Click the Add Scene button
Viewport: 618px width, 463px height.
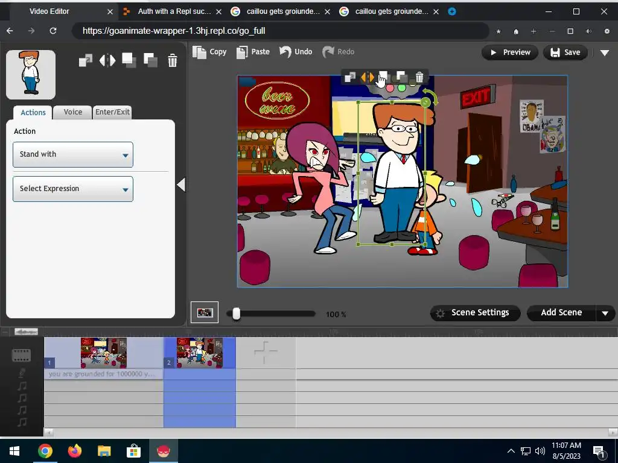click(561, 313)
